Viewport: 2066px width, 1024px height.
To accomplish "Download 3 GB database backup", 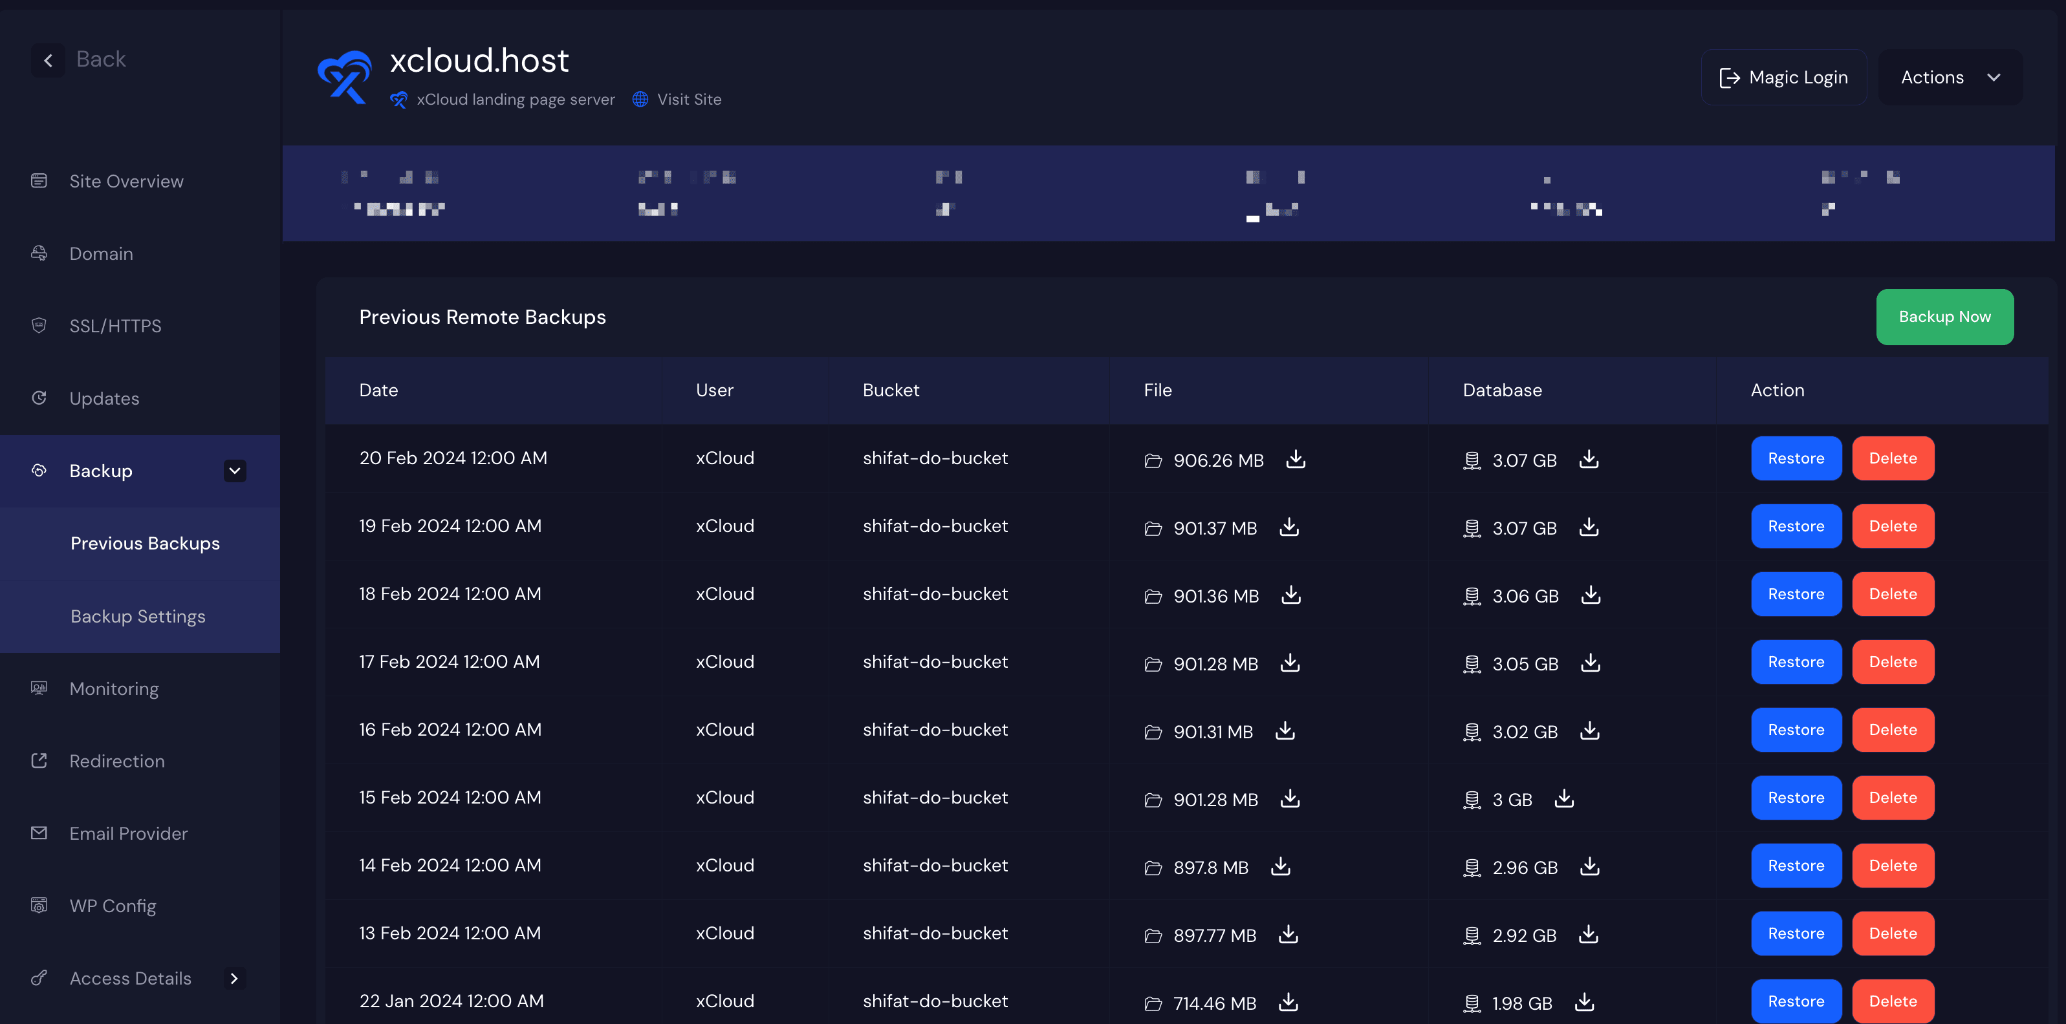I will tap(1564, 798).
